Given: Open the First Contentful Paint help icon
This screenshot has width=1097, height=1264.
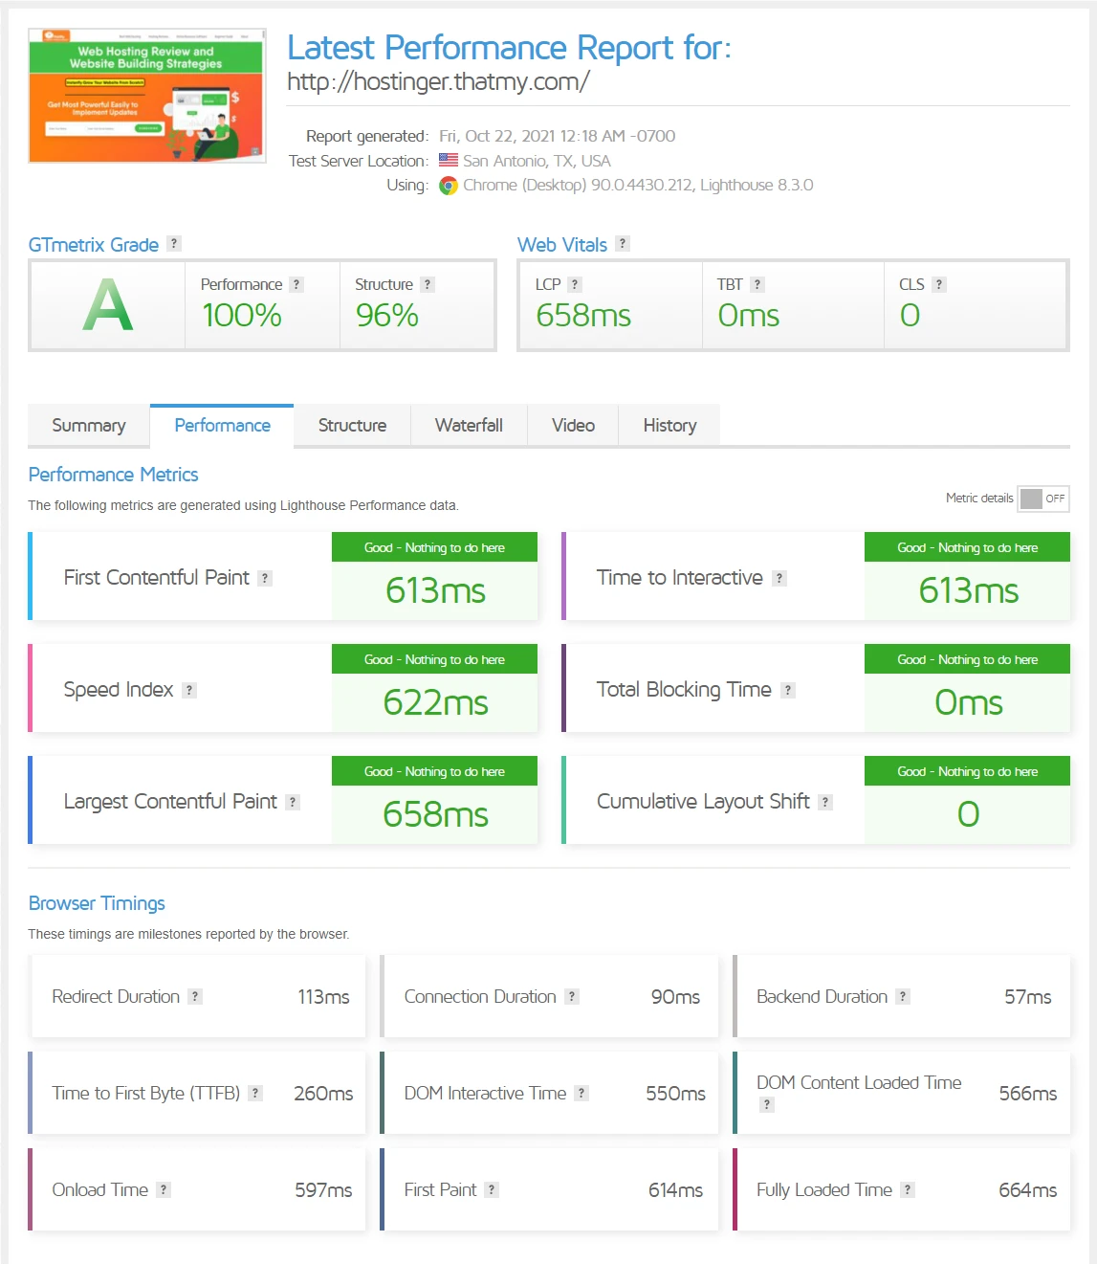Looking at the screenshot, I should [265, 577].
